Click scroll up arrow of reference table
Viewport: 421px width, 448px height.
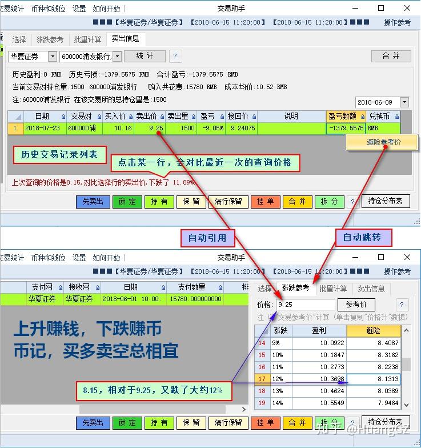click(x=407, y=330)
